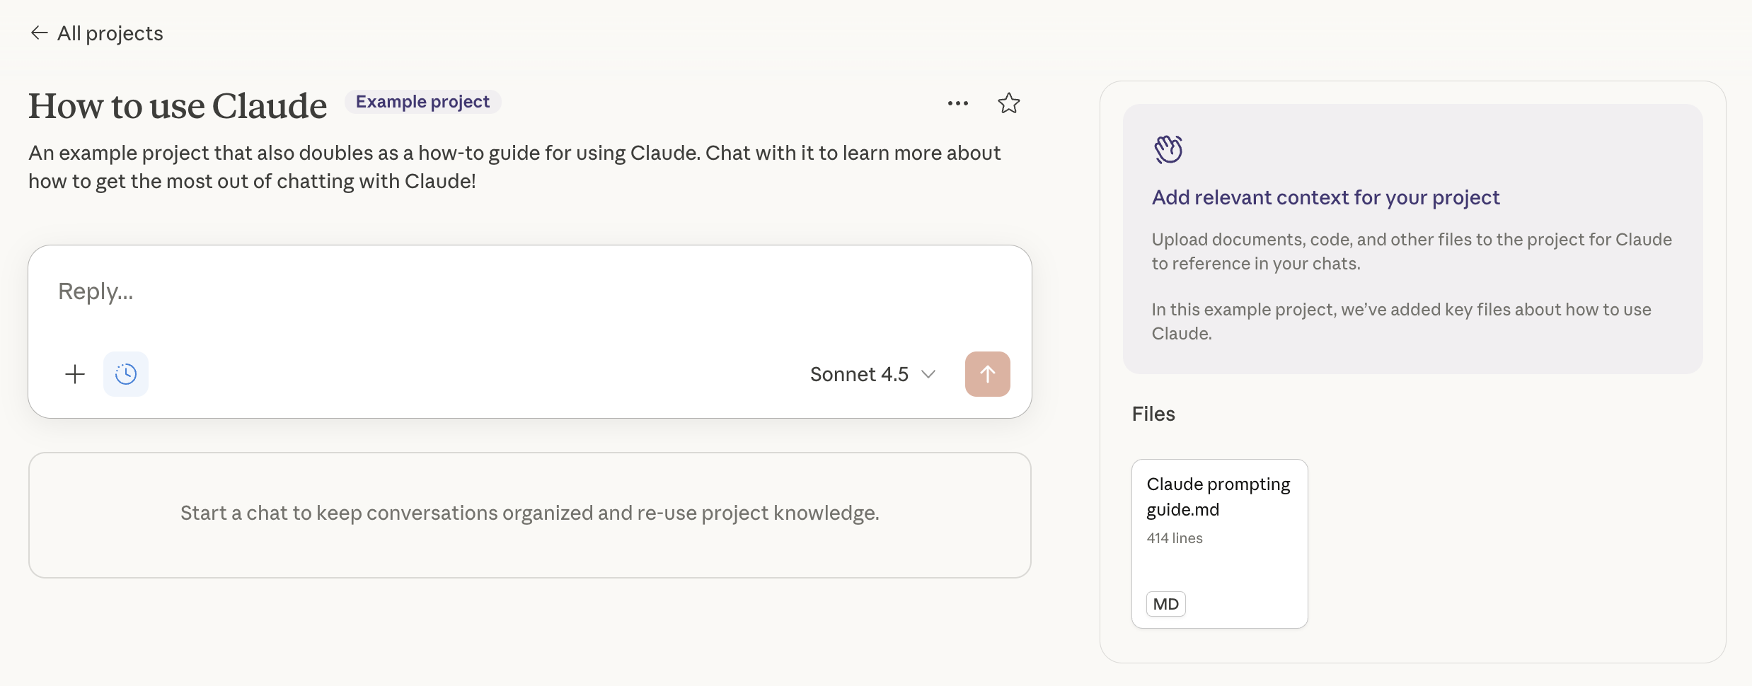The height and width of the screenshot is (686, 1752).
Task: Star the How to use Claude project
Action: click(1008, 103)
